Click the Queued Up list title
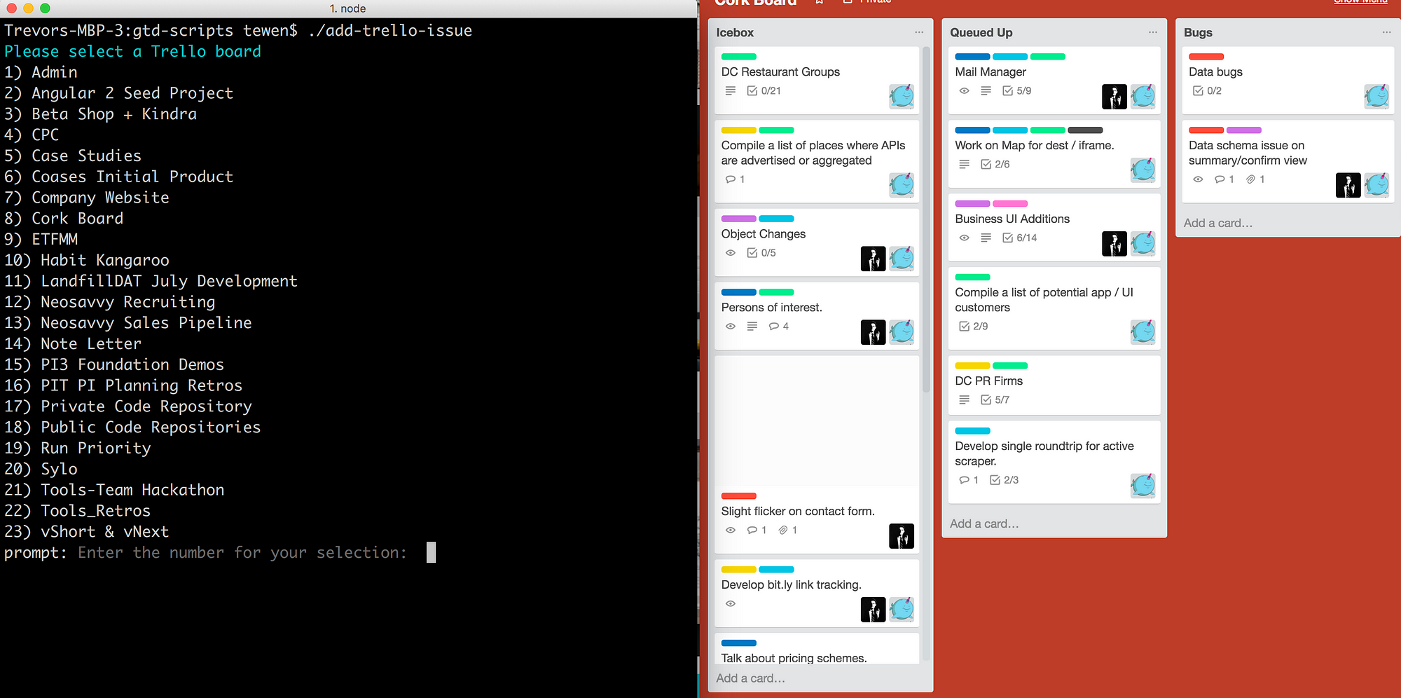1401x698 pixels. pyautogui.click(x=981, y=32)
